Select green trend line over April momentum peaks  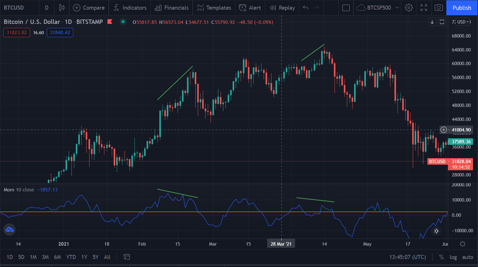tap(315, 200)
